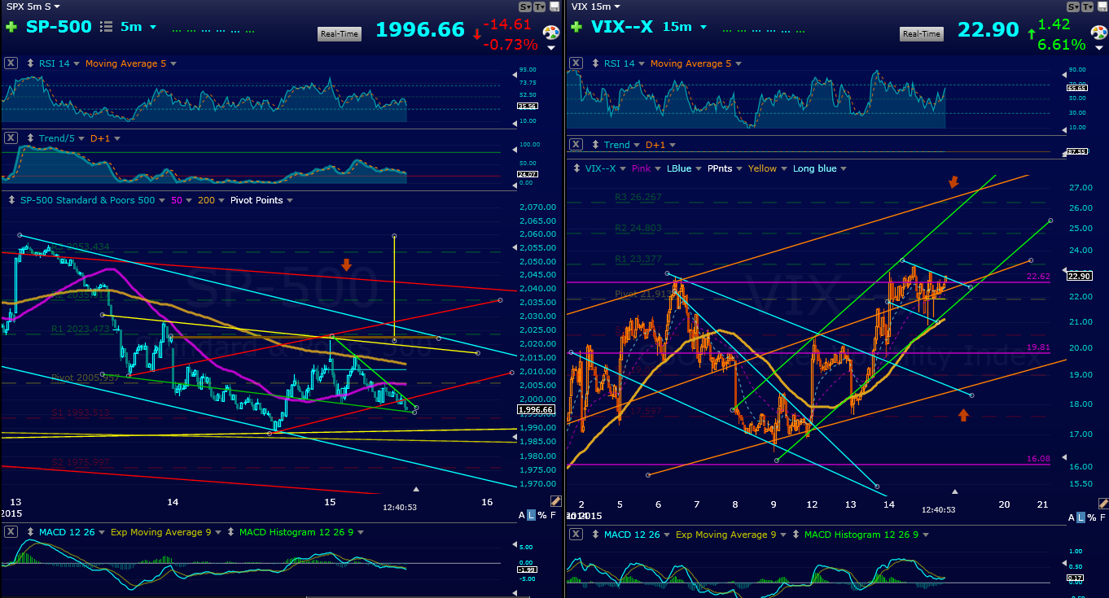Viewport: 1109px width, 598px height.
Task: Click the move arrows icon on VIX--X price pane
Action: click(576, 168)
